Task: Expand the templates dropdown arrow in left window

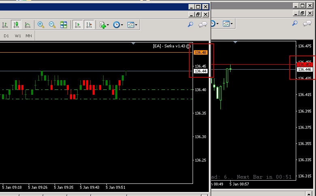Action: pyautogui.click(x=136, y=25)
